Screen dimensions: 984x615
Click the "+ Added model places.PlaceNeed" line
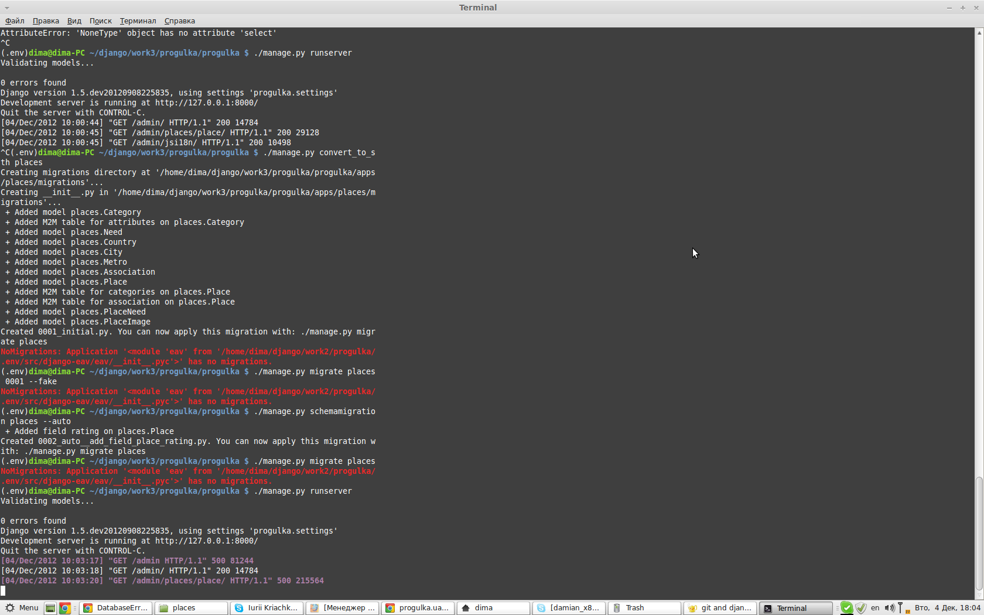[x=76, y=312]
